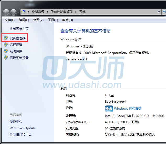Open the 工具(T) menu

click(53, 20)
